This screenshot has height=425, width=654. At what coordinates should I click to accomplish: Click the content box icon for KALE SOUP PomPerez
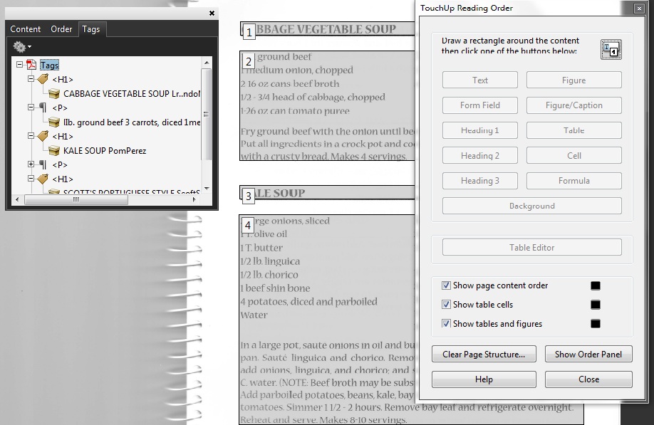(x=54, y=150)
